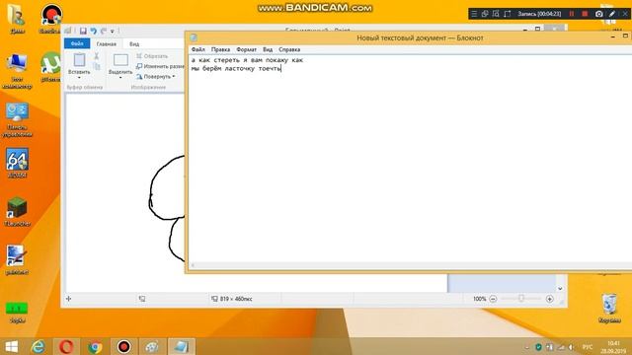This screenshot has width=632, height=355.
Task: Take a screenshot with Bandicam camera icon
Action: coord(599,14)
